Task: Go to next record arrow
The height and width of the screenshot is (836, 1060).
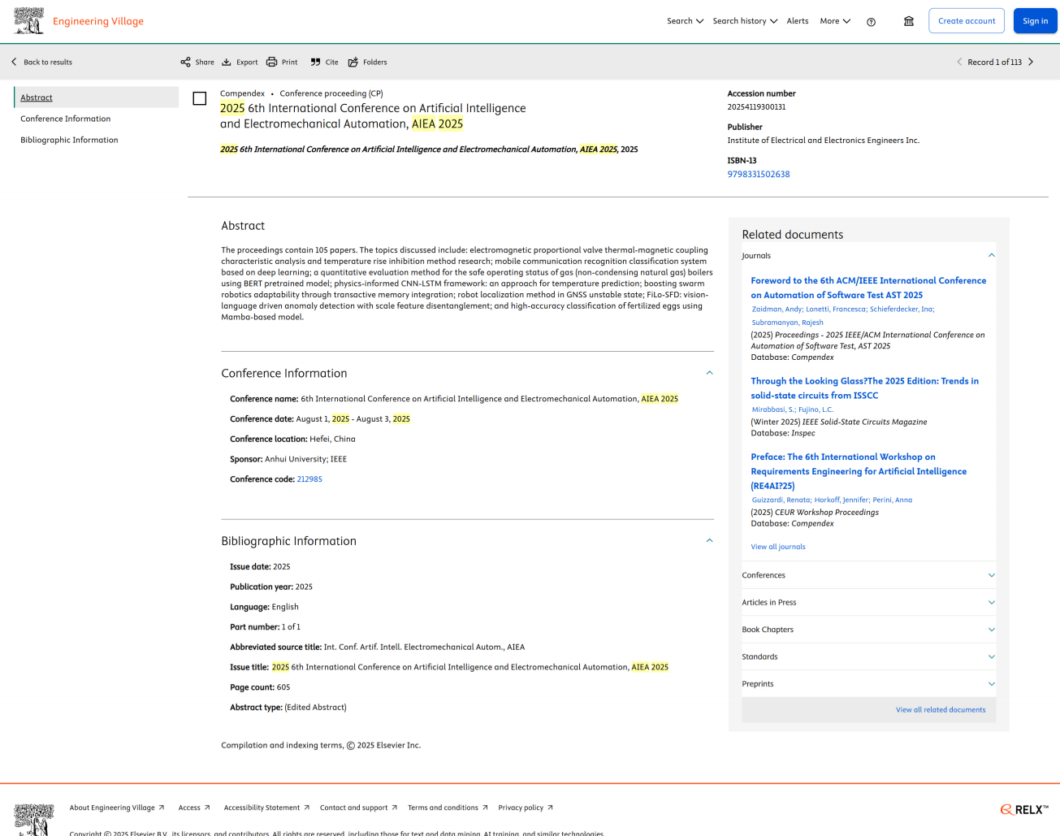Action: (x=1032, y=62)
